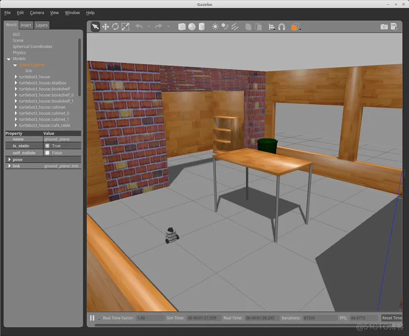Click the Reset Time button
409x336 pixels.
point(392,318)
